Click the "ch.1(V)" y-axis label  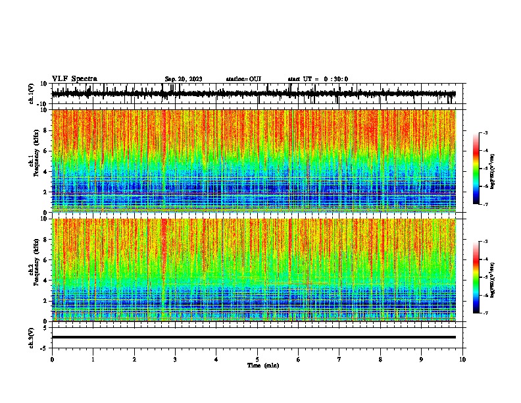[32, 94]
